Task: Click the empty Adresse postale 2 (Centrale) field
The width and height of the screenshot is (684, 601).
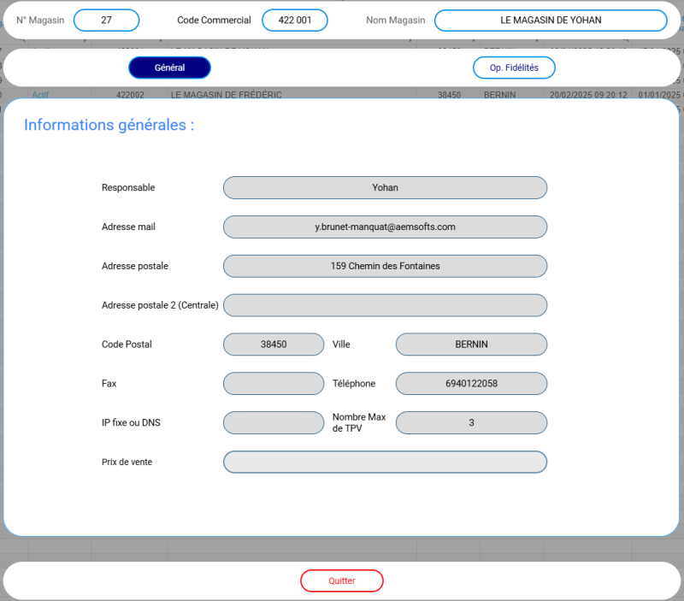Action: (385, 305)
